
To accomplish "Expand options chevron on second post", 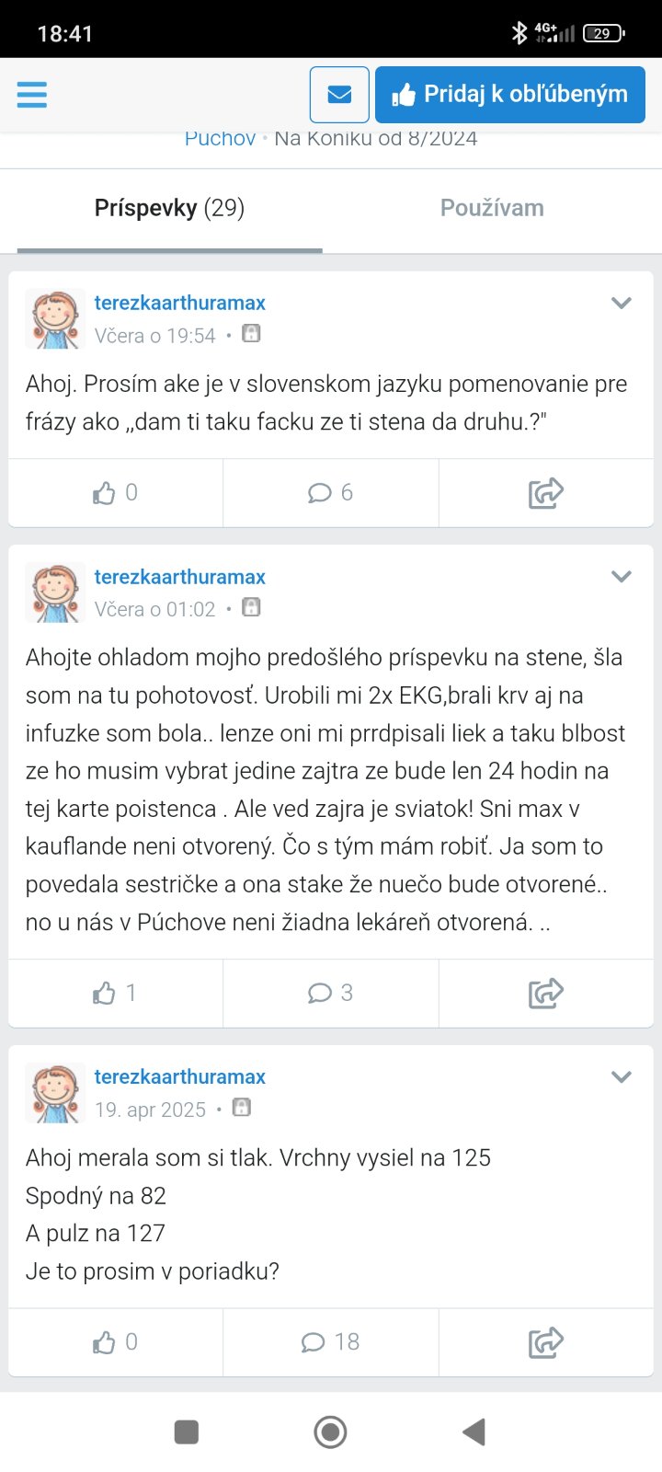I will (x=622, y=577).
